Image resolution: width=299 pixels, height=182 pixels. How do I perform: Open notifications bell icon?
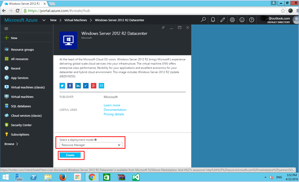coord(213,20)
